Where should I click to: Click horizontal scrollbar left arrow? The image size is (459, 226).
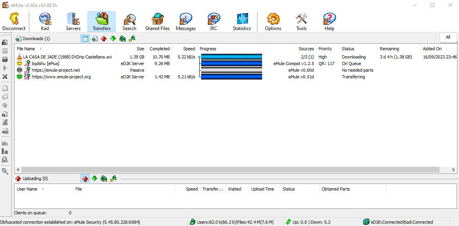click(x=18, y=169)
